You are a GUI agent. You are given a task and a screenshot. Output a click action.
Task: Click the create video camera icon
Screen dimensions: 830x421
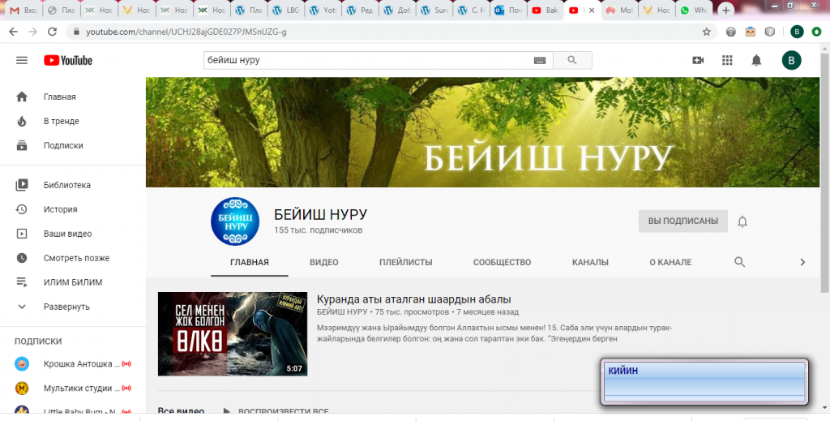point(698,60)
